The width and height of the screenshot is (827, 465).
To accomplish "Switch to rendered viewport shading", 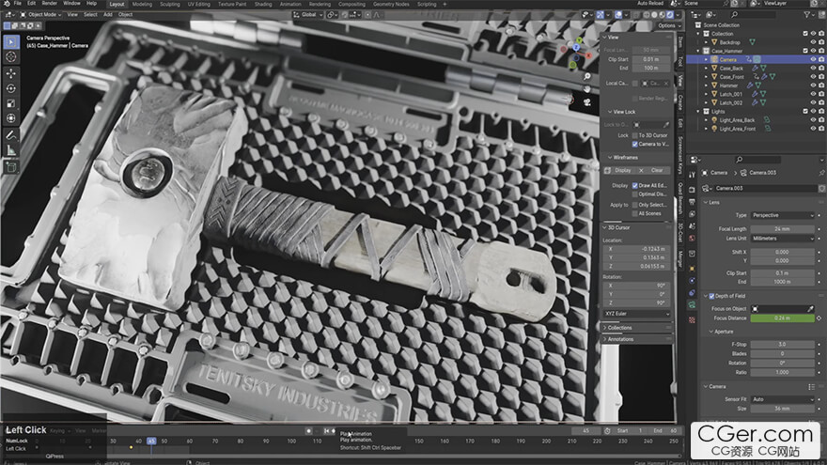I will click(x=670, y=15).
